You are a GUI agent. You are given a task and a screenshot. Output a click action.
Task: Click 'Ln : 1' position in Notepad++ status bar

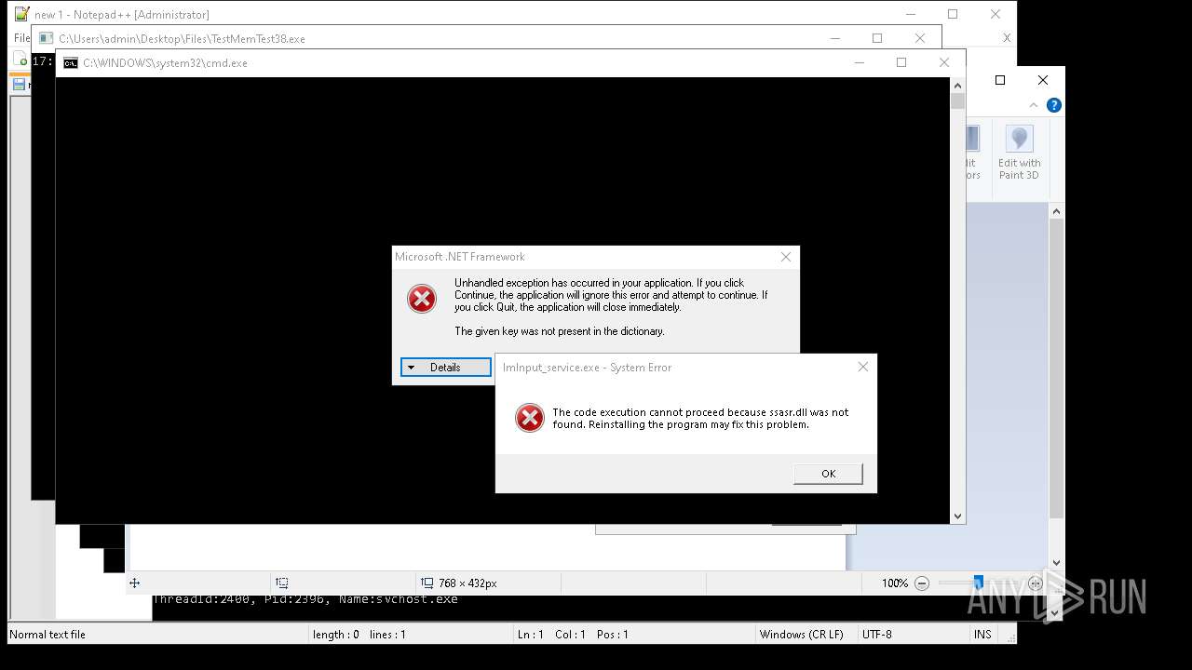click(531, 635)
